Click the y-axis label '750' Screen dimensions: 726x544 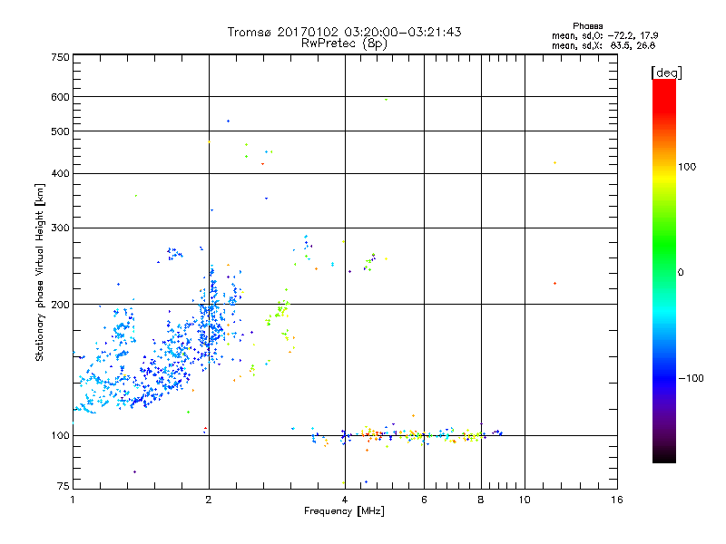(x=60, y=57)
